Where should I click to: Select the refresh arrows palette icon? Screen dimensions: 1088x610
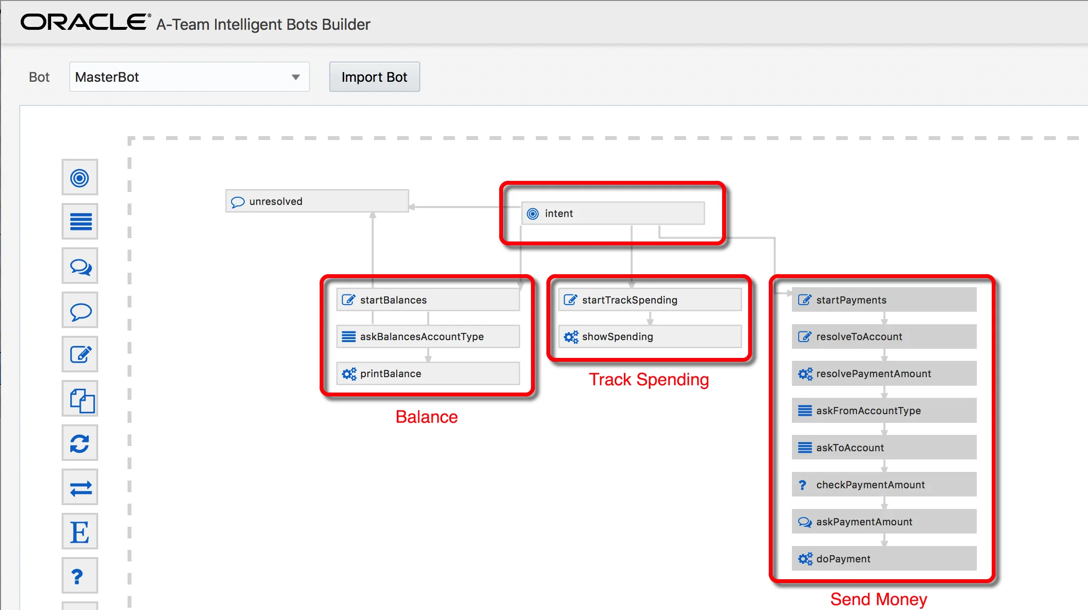(x=80, y=443)
